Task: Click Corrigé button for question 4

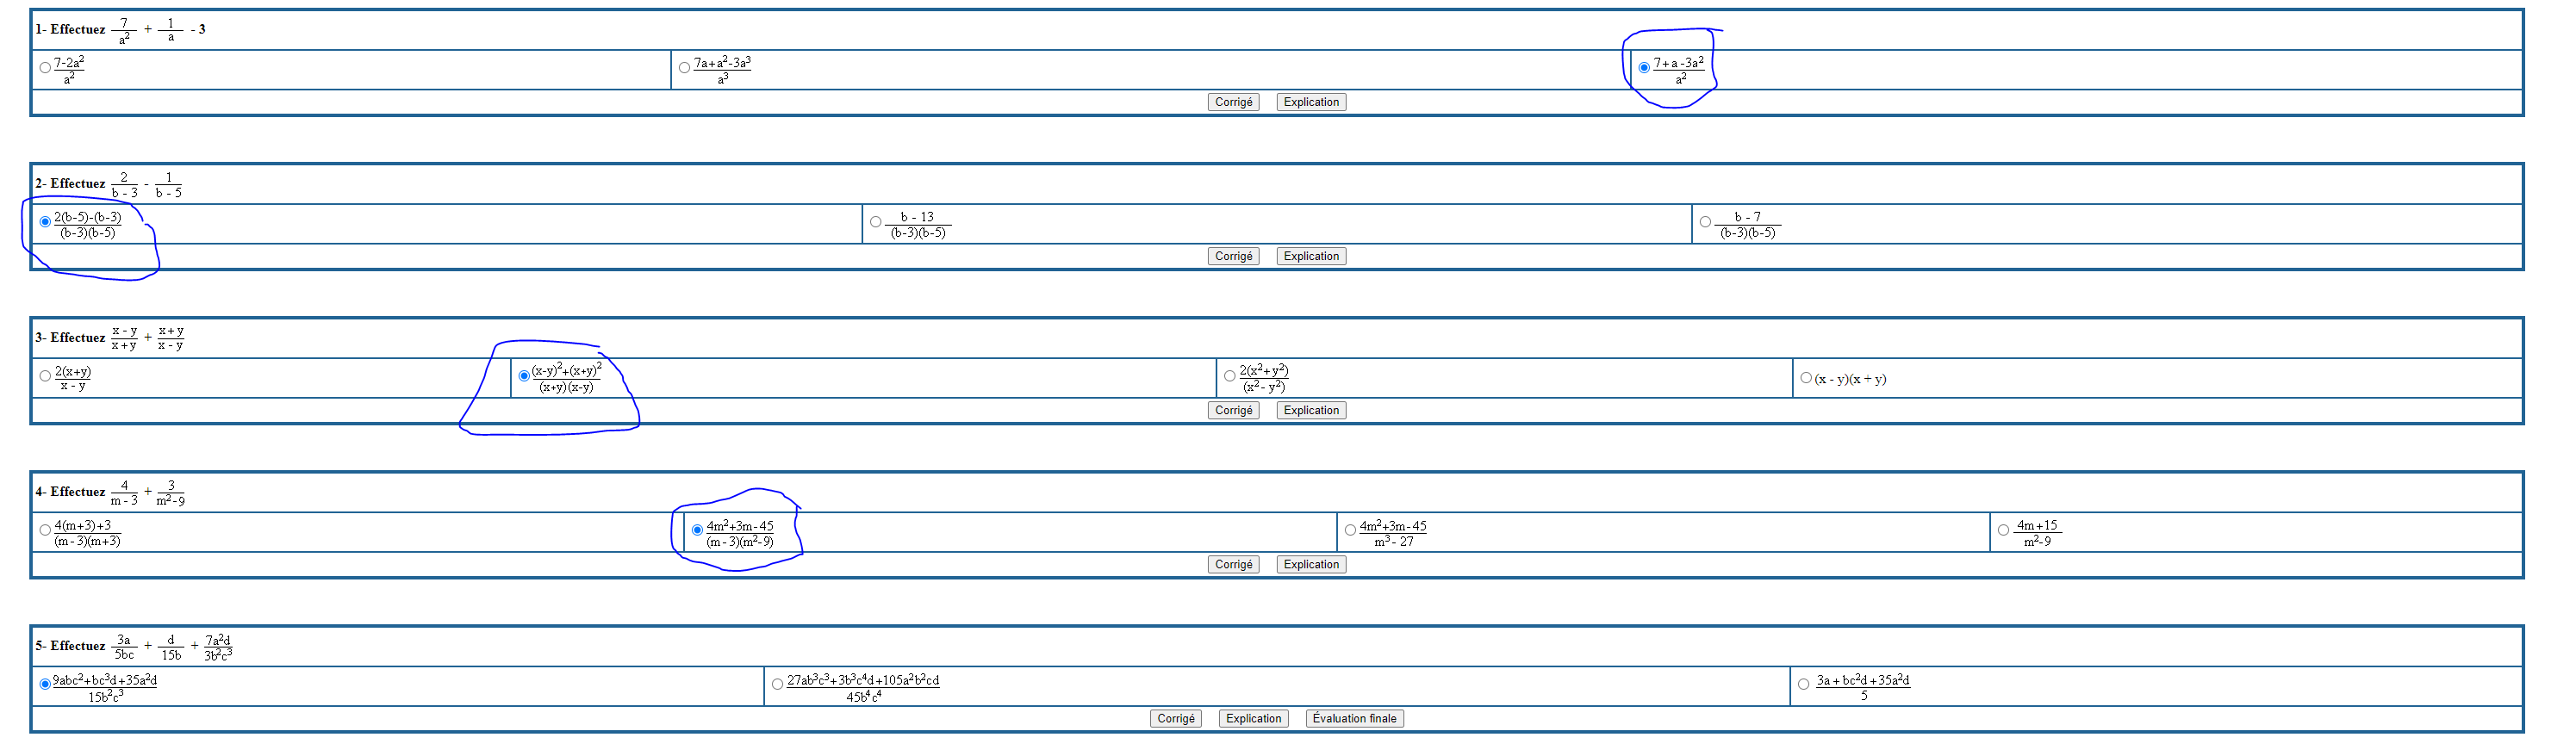Action: point(1233,564)
